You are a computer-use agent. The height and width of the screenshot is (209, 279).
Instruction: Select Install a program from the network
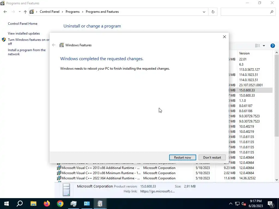pyautogui.click(x=27, y=52)
